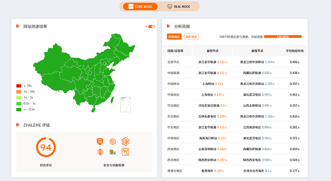Select the 中国联通 row label
331x181 pixels.
173,73
